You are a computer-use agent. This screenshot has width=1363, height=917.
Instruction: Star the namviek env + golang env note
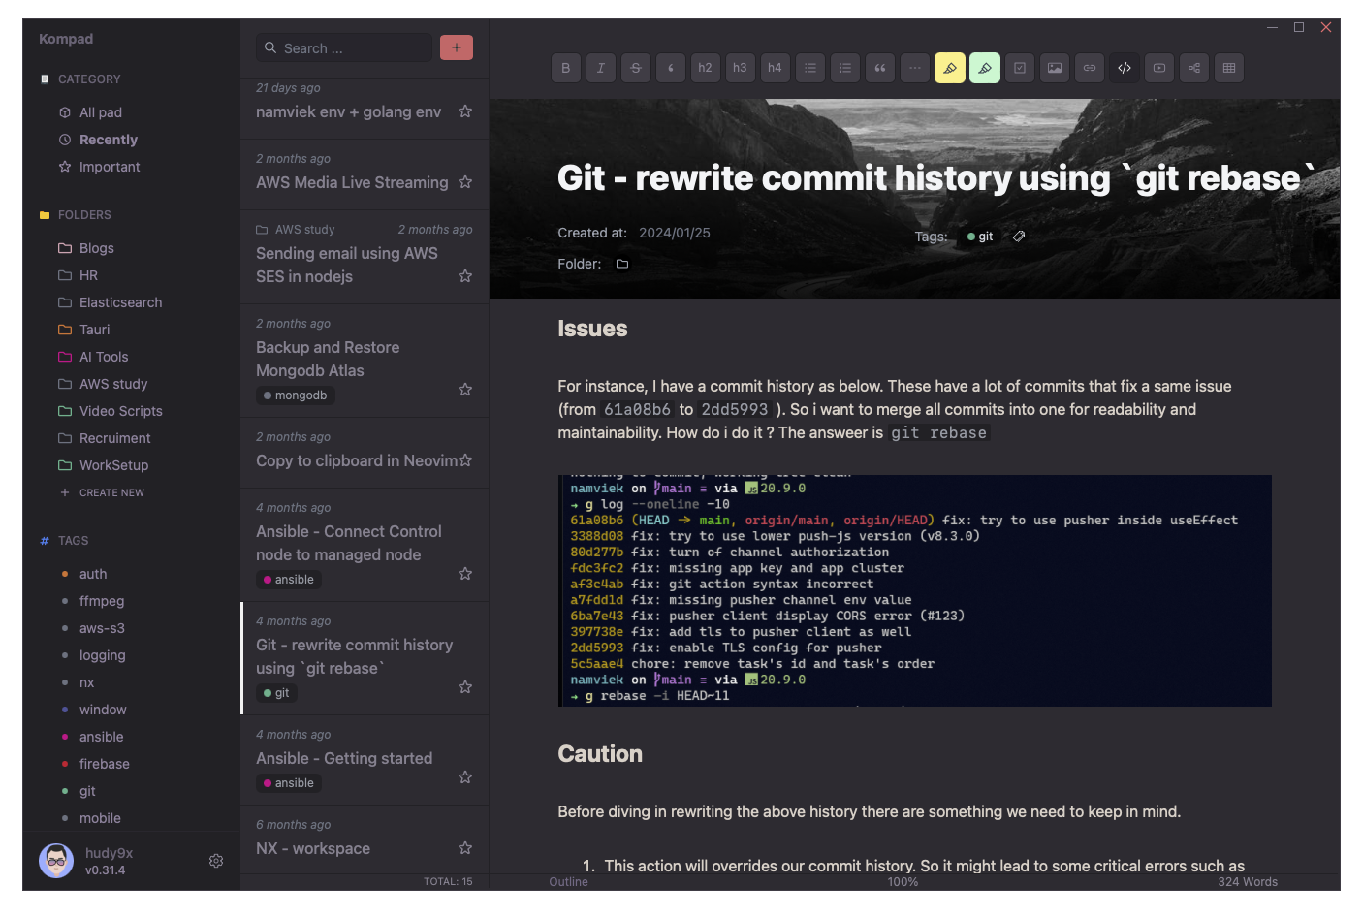point(465,111)
